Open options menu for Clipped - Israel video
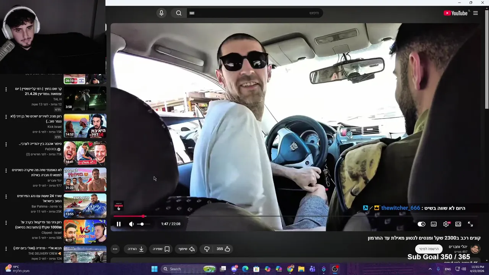Screen dimensions: 489x275 6,223
